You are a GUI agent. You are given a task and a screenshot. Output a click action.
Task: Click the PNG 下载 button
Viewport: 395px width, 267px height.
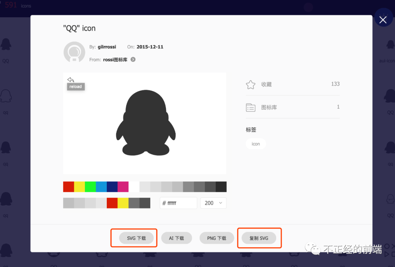tap(217, 238)
